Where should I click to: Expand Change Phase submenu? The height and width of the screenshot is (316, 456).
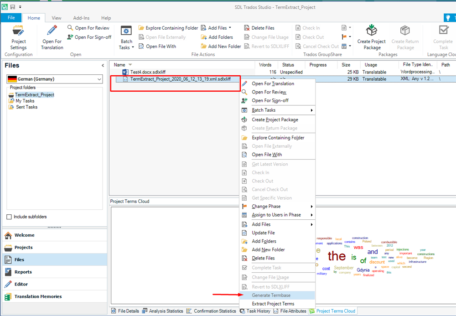277,206
